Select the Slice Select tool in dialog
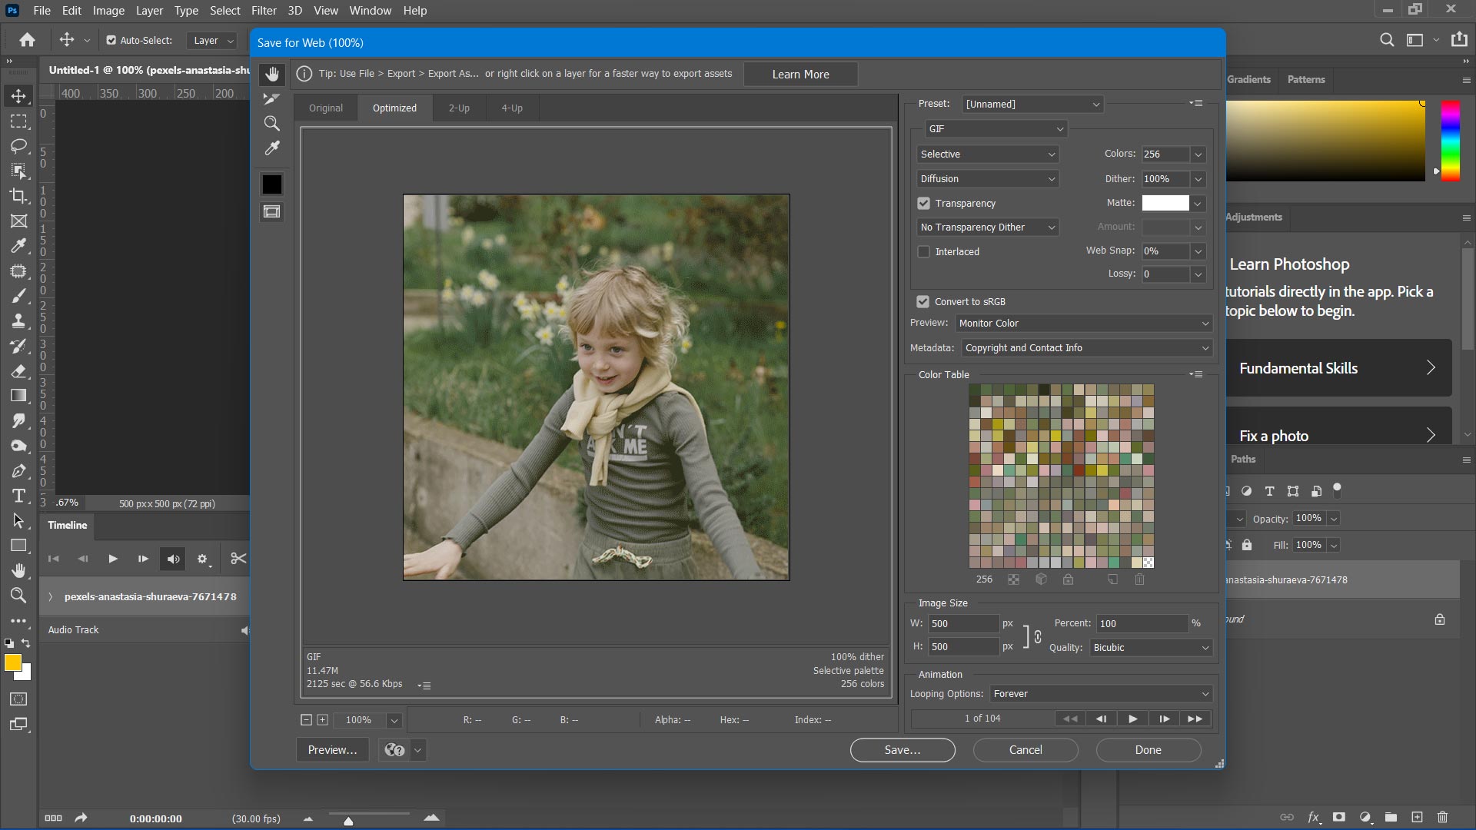1476x830 pixels. click(x=271, y=98)
